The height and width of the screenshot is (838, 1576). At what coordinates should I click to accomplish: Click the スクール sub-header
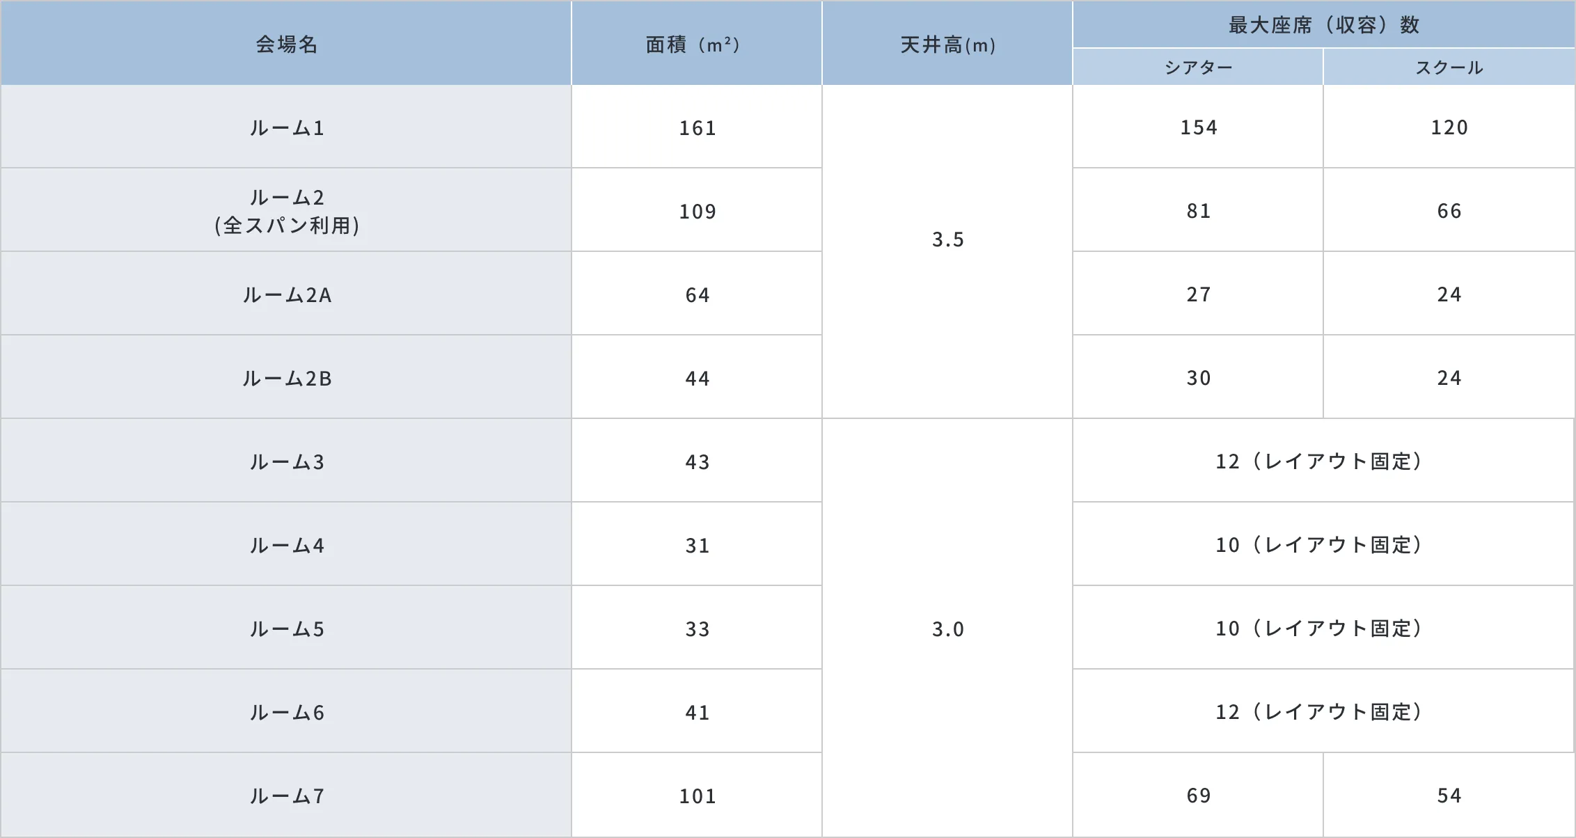pos(1449,68)
